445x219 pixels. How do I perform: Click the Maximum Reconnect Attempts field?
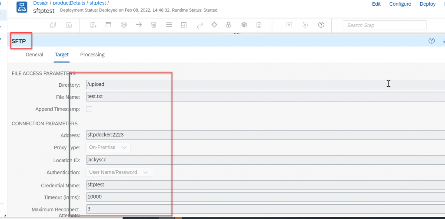pyautogui.click(x=266, y=209)
